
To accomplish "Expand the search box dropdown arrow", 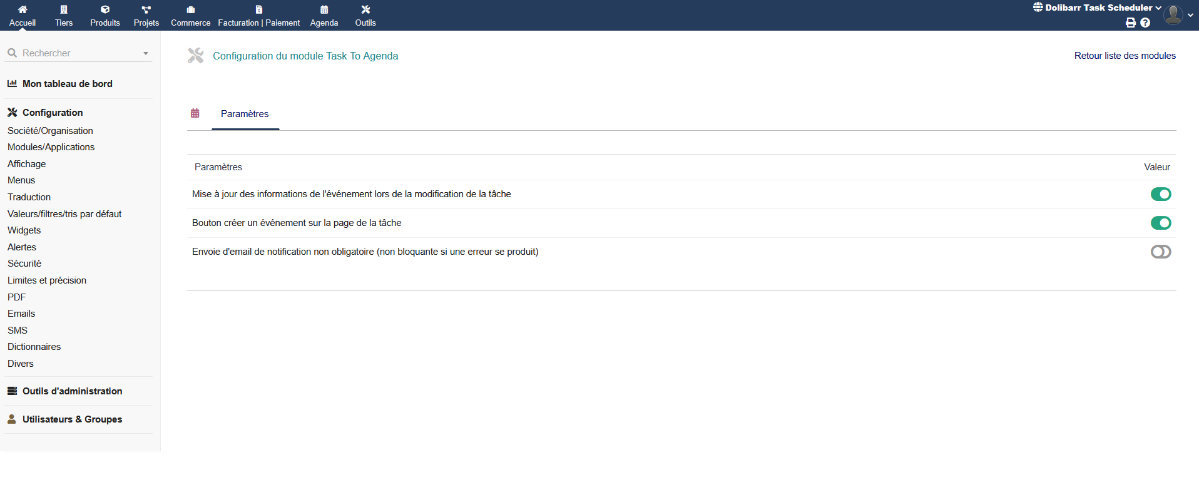I will [x=146, y=53].
